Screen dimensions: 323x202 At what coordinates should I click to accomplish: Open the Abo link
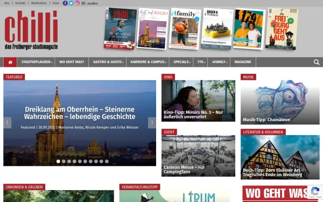tap(7, 3)
